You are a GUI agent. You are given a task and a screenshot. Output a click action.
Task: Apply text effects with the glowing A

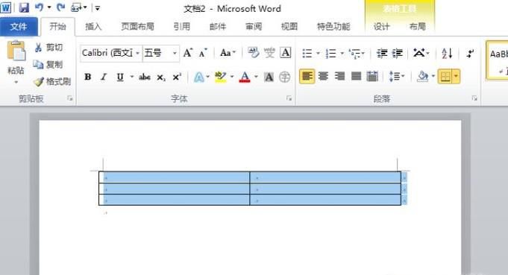tap(198, 77)
